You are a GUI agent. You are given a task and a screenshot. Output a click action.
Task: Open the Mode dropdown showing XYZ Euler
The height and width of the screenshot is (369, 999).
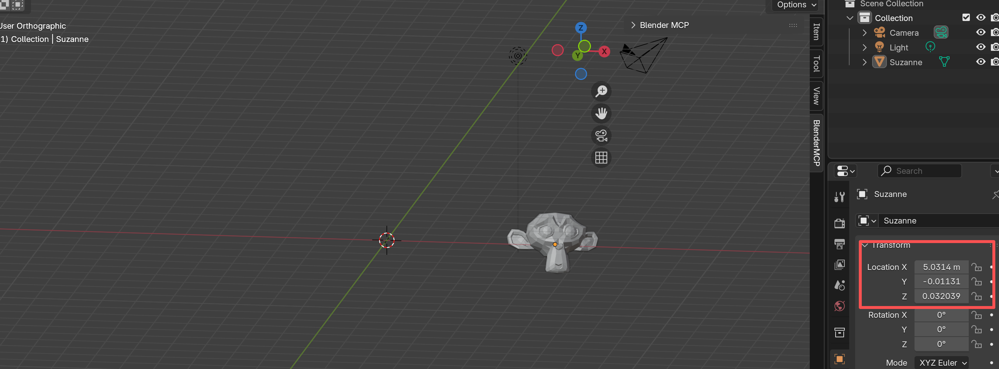coord(941,363)
